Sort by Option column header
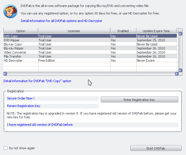The width and height of the screenshot is (186, 155). point(21,31)
